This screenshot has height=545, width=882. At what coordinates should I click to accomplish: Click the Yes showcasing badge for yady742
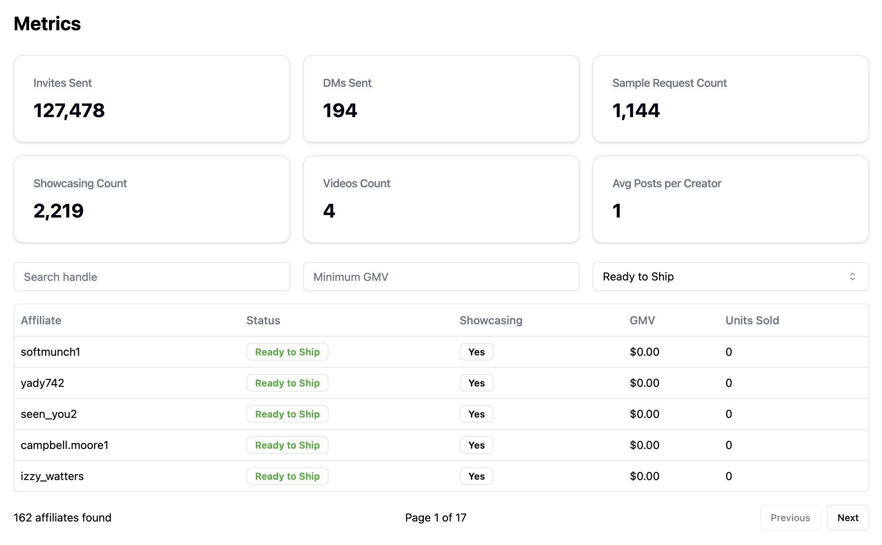476,383
